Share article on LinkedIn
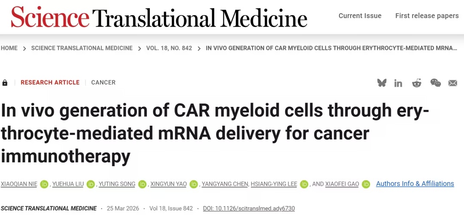464x215 pixels. (398, 83)
